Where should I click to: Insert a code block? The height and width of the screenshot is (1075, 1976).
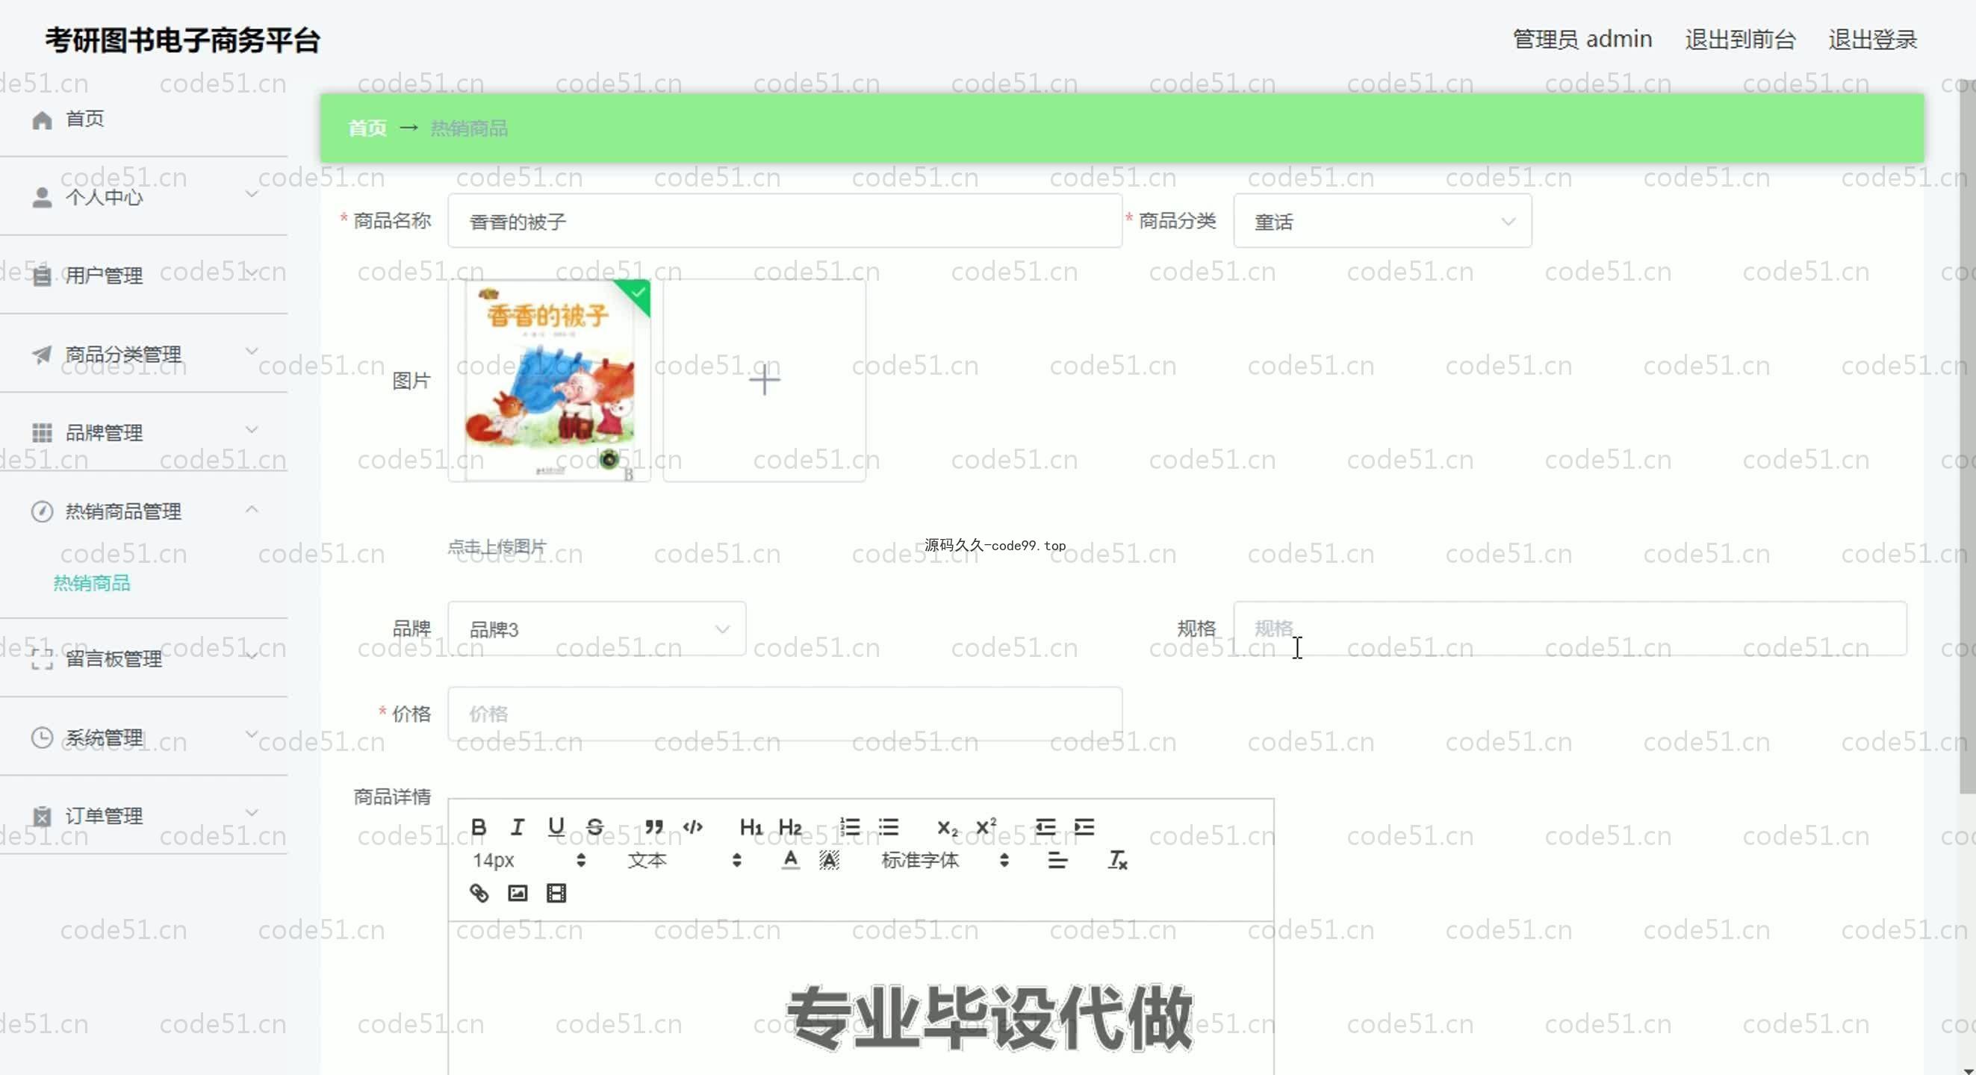click(x=693, y=826)
